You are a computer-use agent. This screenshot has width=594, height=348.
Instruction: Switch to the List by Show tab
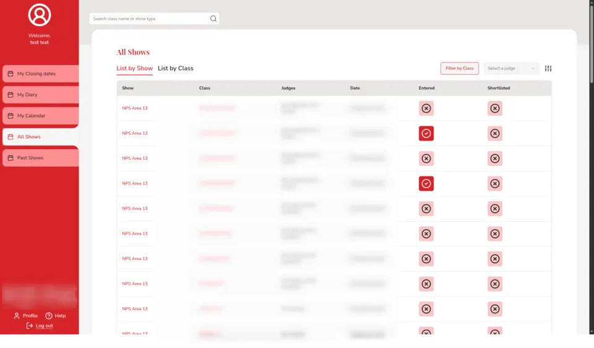pyautogui.click(x=134, y=68)
